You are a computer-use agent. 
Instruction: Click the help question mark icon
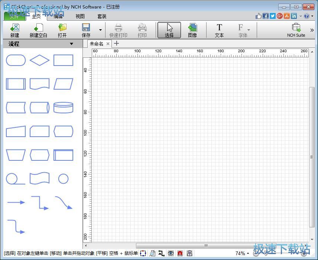[306, 16]
